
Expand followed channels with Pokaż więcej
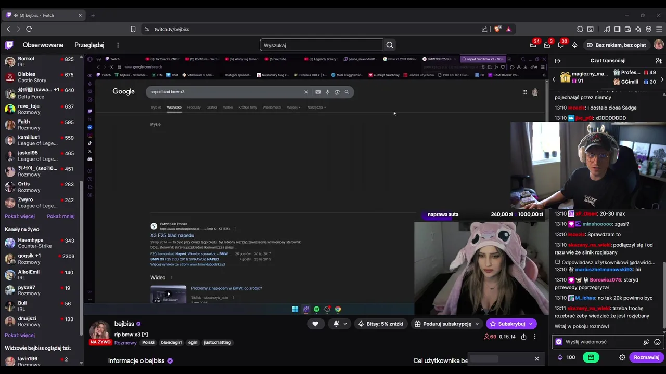point(20,216)
